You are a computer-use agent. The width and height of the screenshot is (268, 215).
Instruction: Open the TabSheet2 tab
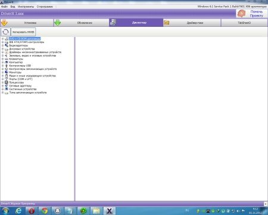[x=244, y=23]
